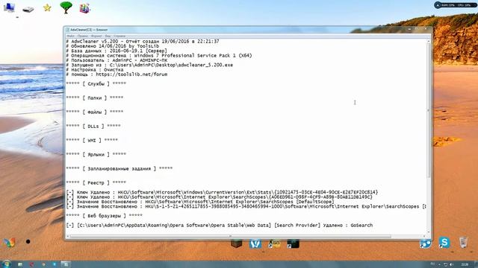Click the first pinned taskbar icon after Start
Screen dimensions: 478x268
click(20, 264)
